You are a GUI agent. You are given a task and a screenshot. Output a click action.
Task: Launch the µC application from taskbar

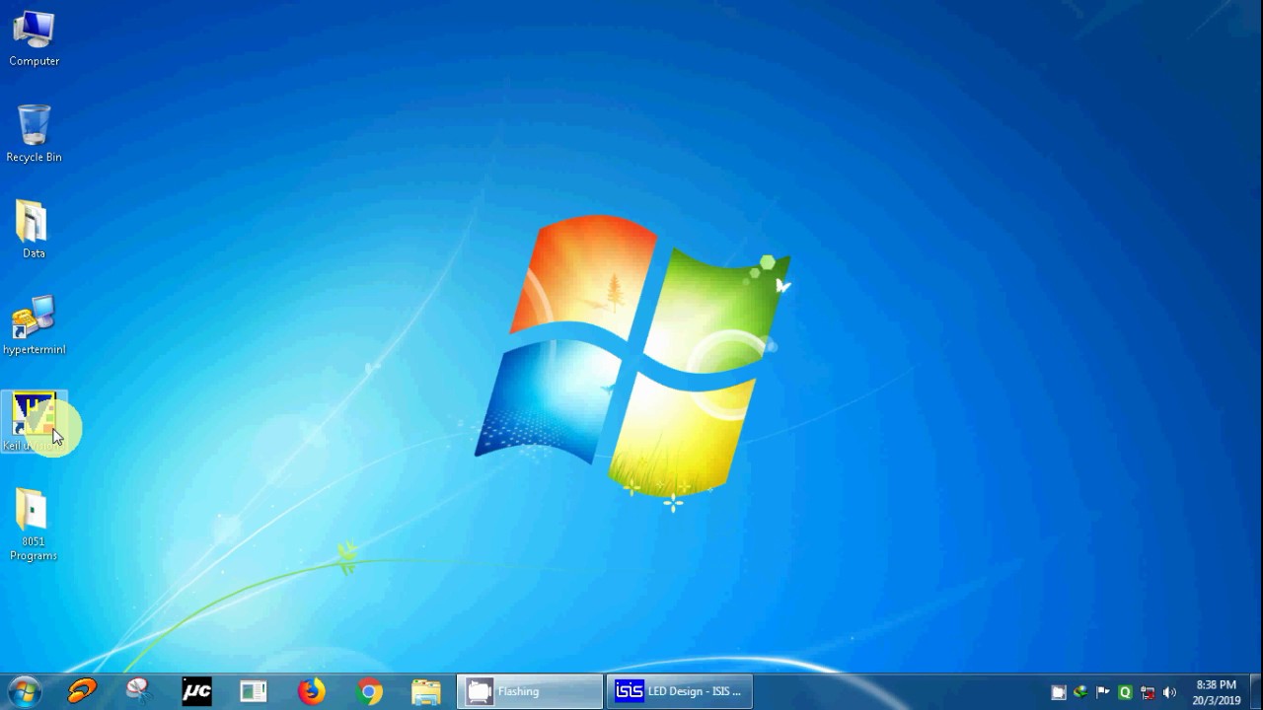pyautogui.click(x=196, y=691)
